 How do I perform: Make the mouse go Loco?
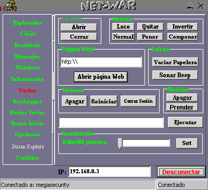point(123,27)
